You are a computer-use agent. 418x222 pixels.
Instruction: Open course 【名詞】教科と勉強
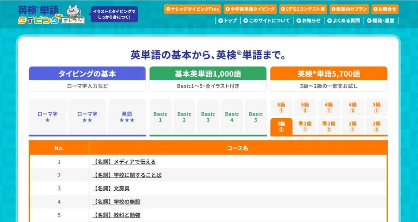(116, 215)
